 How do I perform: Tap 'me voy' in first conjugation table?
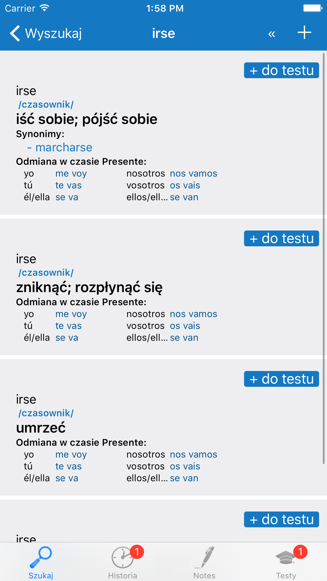point(71,174)
